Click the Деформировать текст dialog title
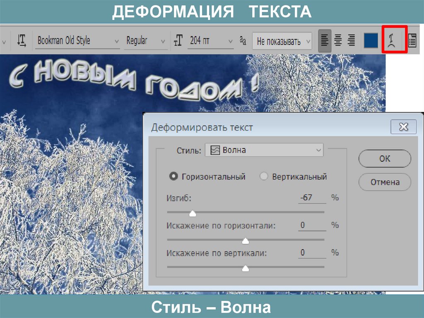 pyautogui.click(x=202, y=127)
